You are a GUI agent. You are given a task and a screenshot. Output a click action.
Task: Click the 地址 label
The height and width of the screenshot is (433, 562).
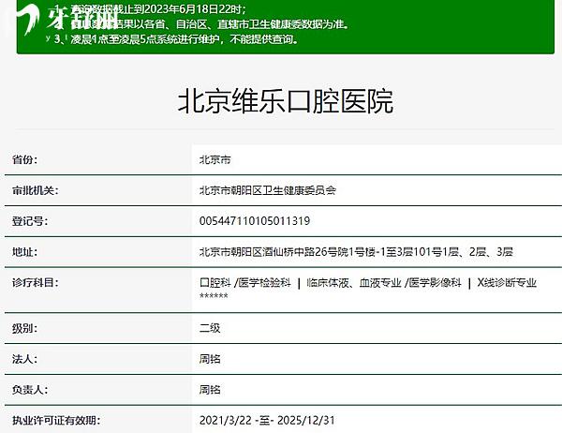tap(24, 252)
